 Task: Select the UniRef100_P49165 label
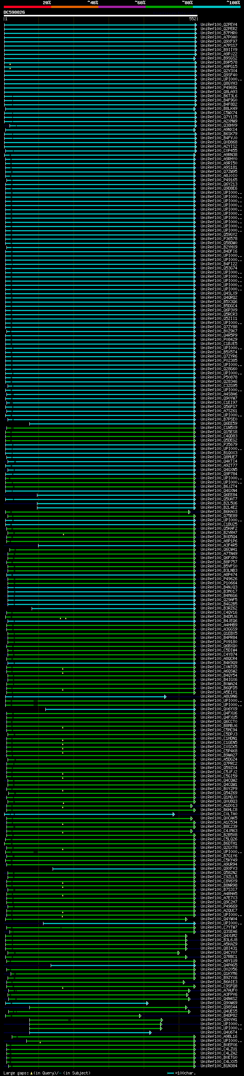(x=219, y=180)
